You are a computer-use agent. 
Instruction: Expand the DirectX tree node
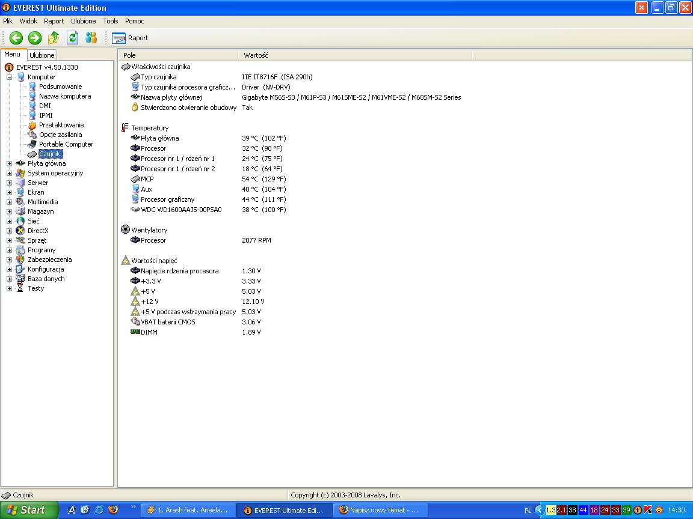pyautogui.click(x=9, y=231)
